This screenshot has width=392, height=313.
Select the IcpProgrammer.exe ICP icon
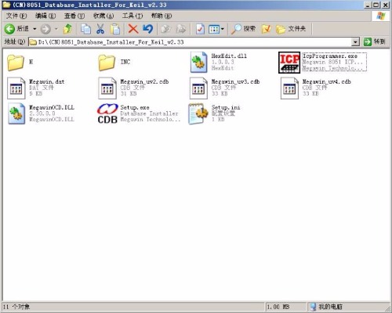click(289, 63)
